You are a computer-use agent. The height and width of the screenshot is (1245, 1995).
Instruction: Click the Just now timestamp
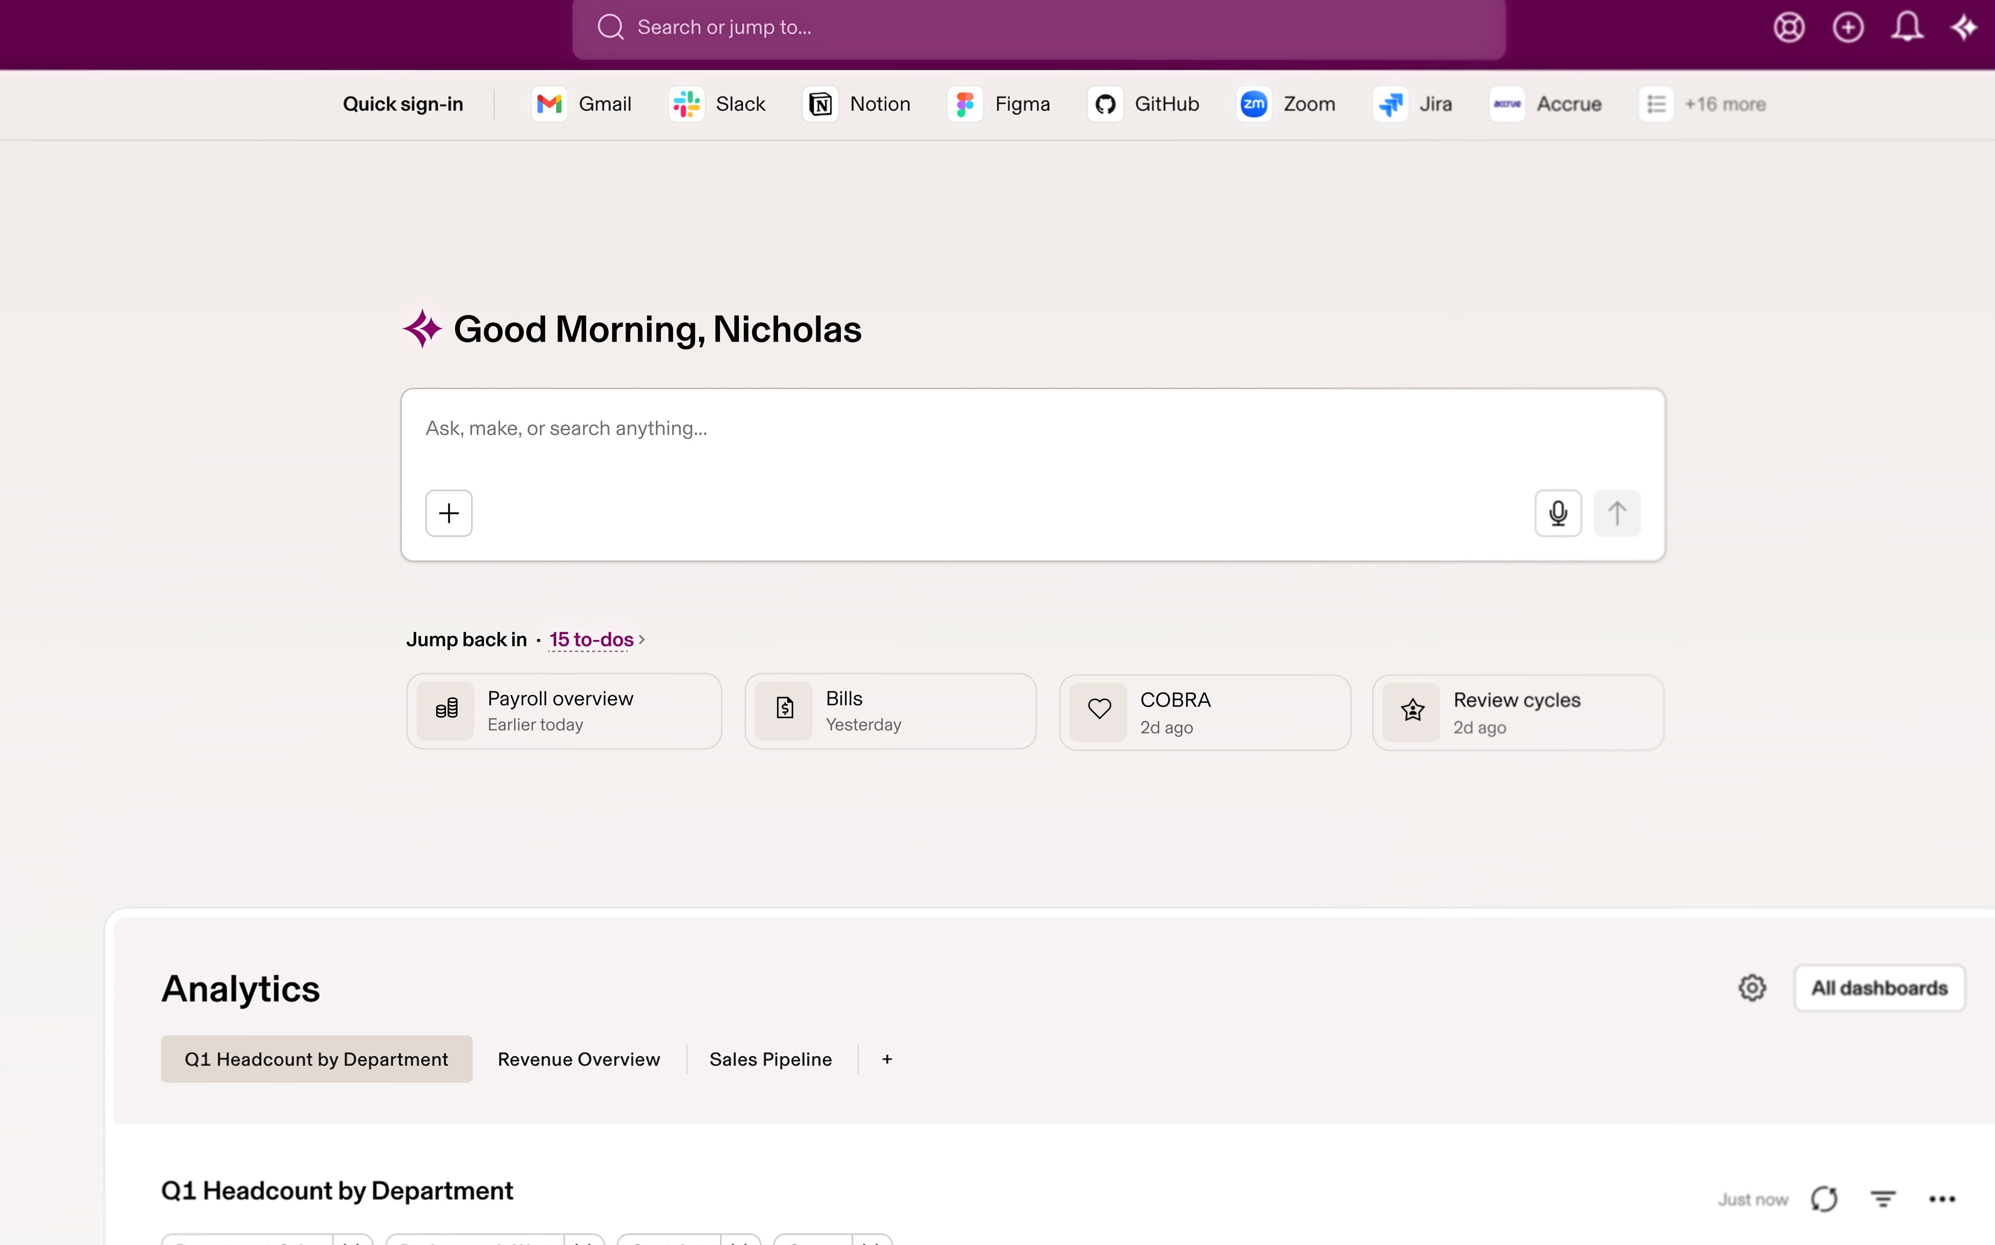click(1753, 1201)
